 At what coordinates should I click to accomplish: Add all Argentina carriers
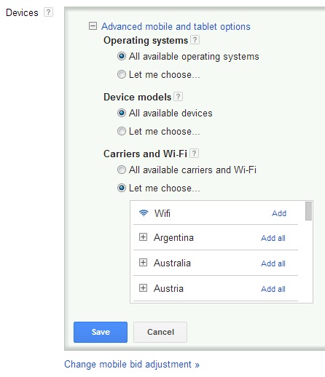pos(273,238)
